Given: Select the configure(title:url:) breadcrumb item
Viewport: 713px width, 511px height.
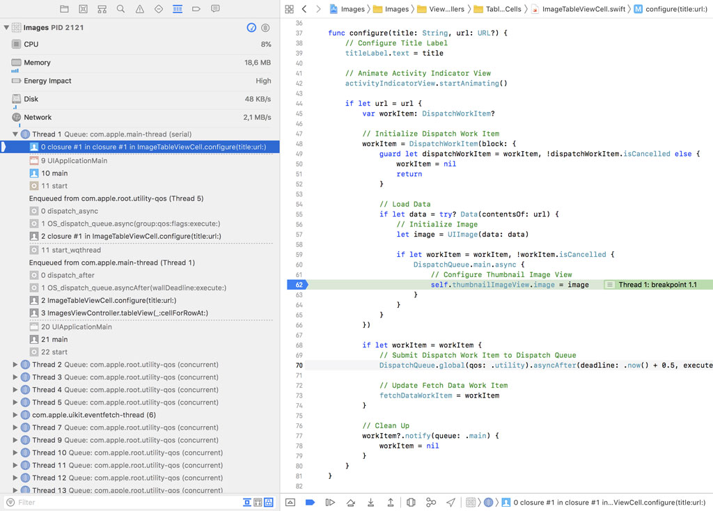Looking at the screenshot, I should 670,9.
